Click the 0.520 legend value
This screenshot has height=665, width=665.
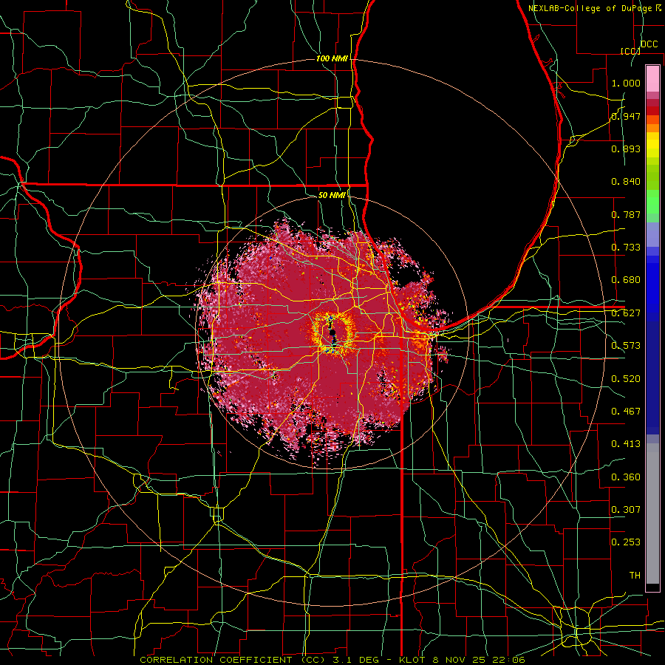(626, 379)
